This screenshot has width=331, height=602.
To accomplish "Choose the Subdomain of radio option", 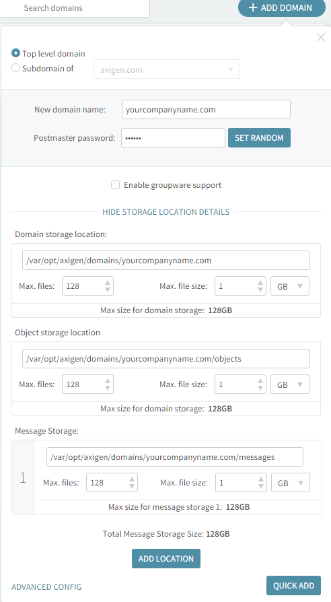I will 15,68.
